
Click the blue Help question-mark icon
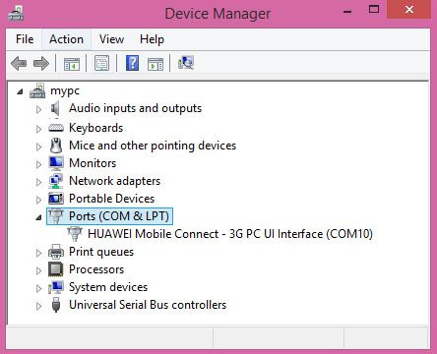[x=132, y=63]
